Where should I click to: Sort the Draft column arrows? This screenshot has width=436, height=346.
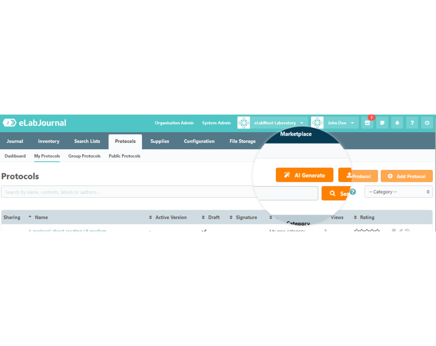pyautogui.click(x=203, y=217)
